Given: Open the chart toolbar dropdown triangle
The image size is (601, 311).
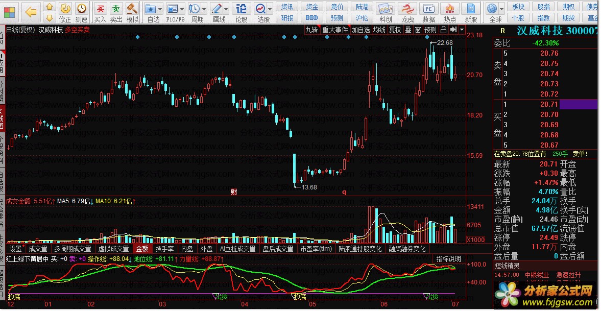Looking at the screenshot, I should [462, 30].
